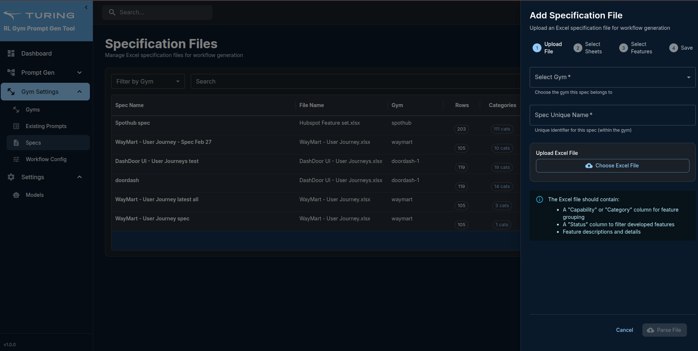Click the Prompt Gen icon in sidebar
Viewport: 698px width, 351px height.
[x=11, y=72]
